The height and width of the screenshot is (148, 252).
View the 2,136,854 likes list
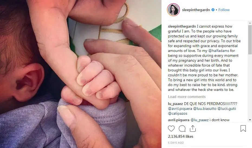[x=181, y=136]
